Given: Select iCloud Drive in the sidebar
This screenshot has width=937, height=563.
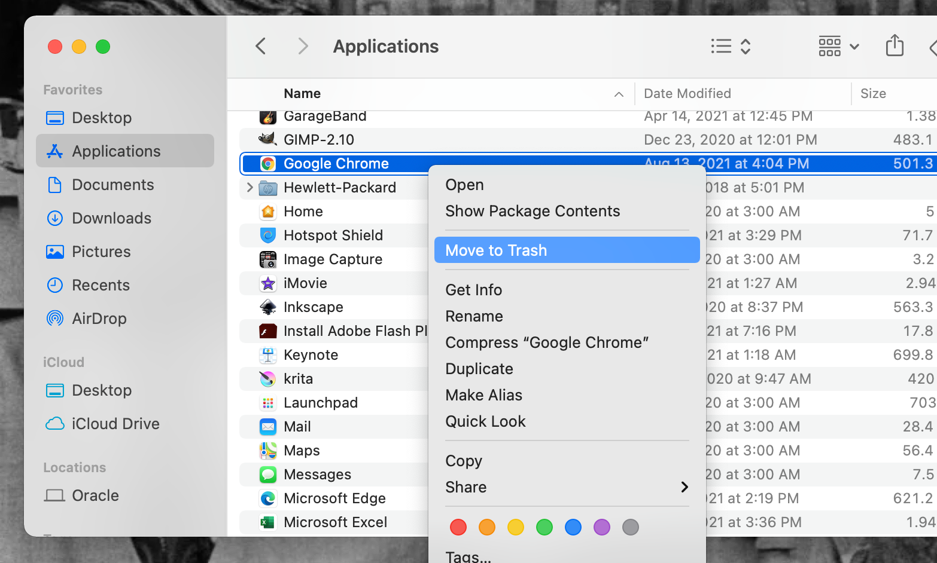Looking at the screenshot, I should [x=115, y=424].
